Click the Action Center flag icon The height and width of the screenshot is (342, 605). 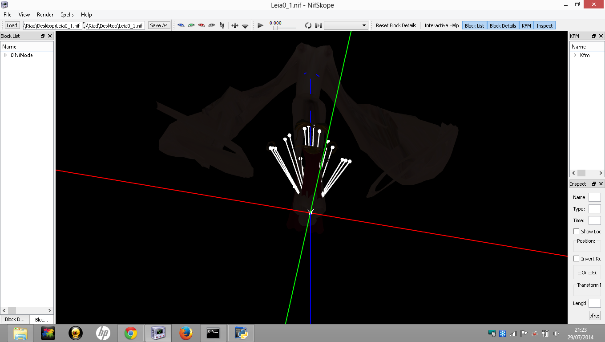(524, 333)
